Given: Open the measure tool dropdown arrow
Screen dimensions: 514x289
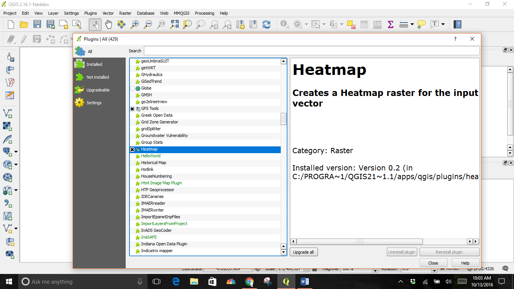Looking at the screenshot, I should point(412,24).
